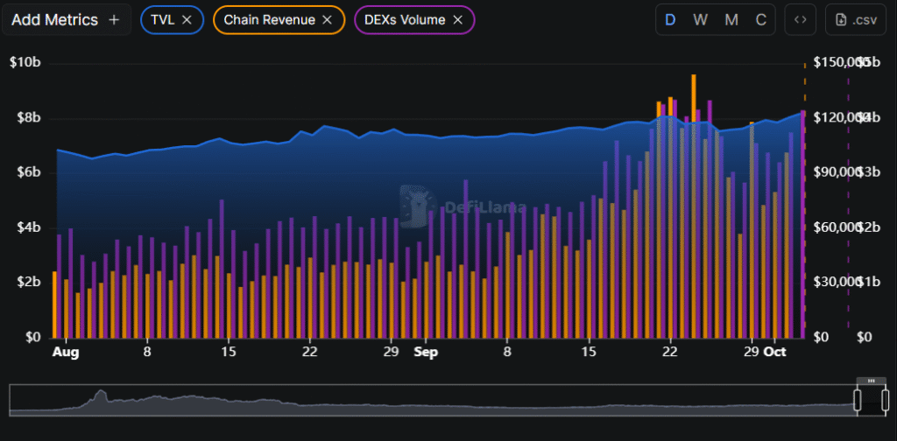This screenshot has height=441, width=897.
Task: Select the D daily interval toggle
Action: 671,19
